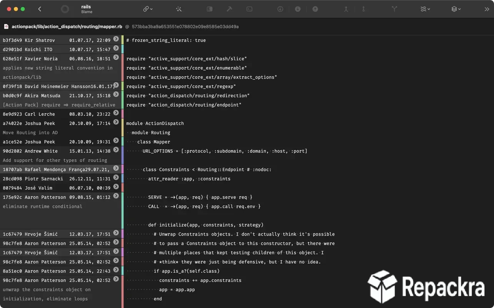Click code line 'if app.is_a?(self.class)'
The width and height of the screenshot is (494, 308).
coord(187,271)
